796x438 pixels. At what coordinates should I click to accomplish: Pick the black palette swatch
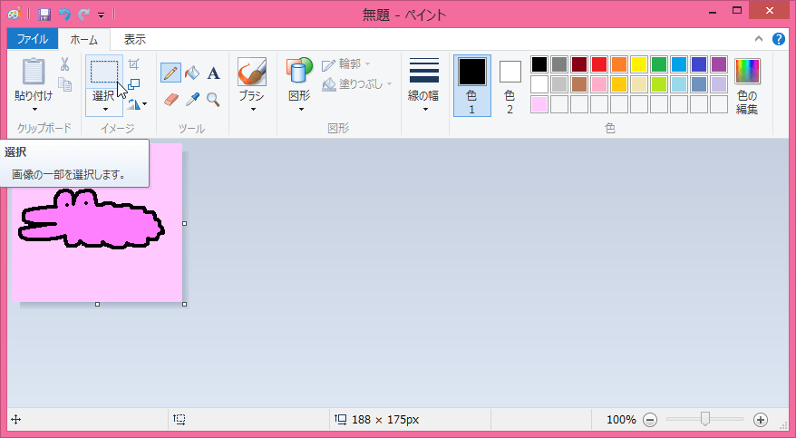pos(539,64)
